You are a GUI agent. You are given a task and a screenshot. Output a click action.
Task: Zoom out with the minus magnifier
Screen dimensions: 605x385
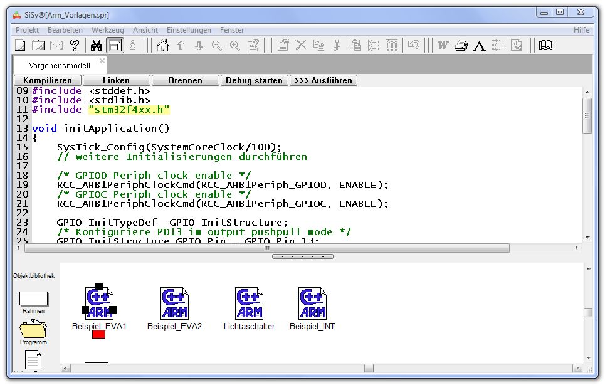[217, 46]
